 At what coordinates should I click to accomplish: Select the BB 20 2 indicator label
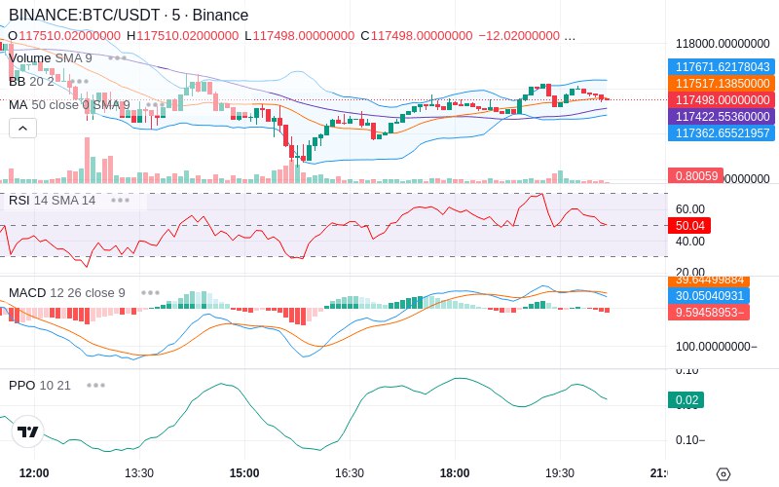31,82
